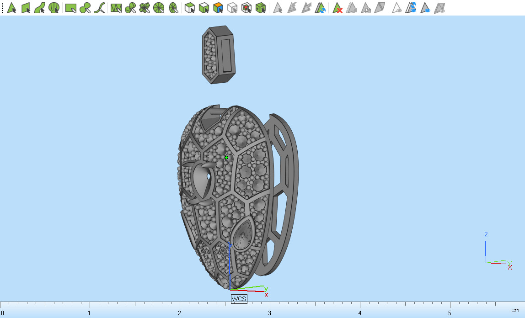Screen dimensions: 525x318
Task: Click the grey triangle with cursor icon
Action: (277, 7)
